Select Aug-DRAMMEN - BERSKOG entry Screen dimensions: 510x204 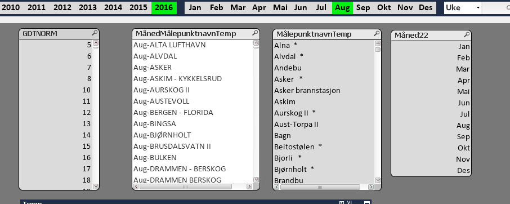click(193, 169)
